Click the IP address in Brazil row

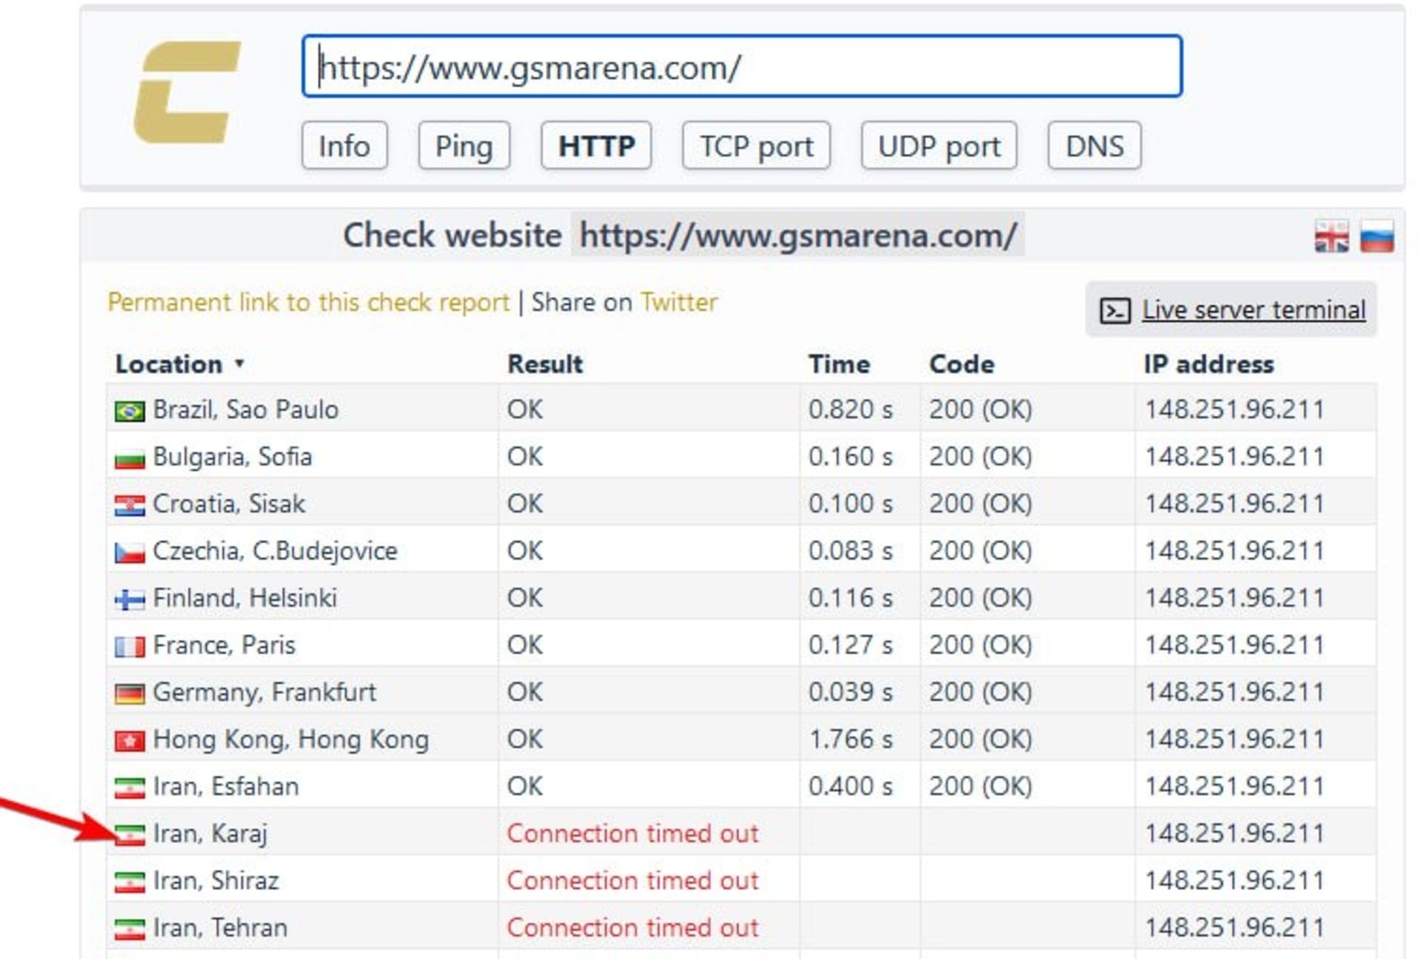[x=1234, y=409]
